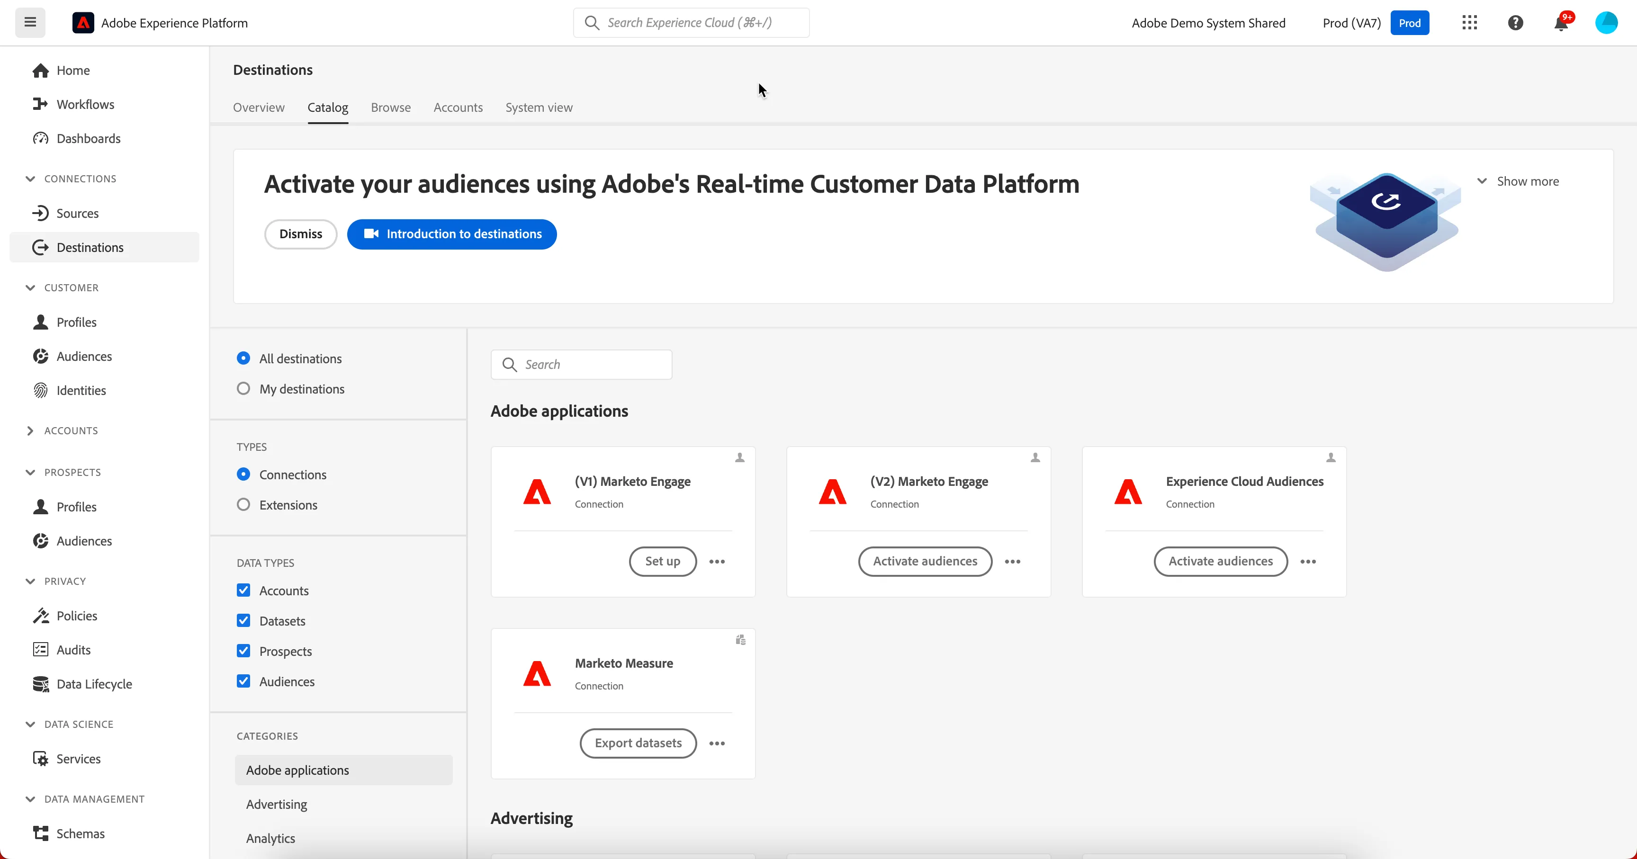Dismiss the introduction banner
This screenshot has height=859, width=1637.
[301, 234]
